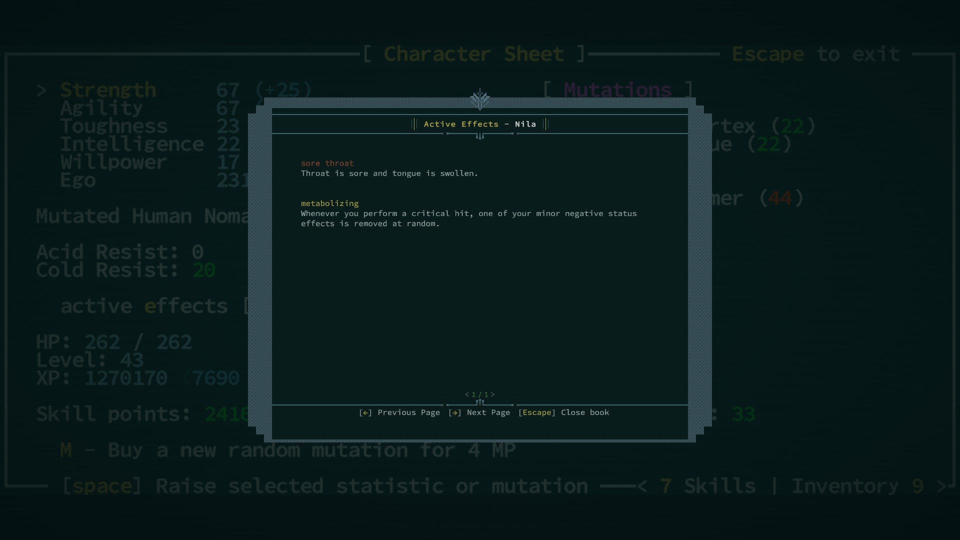Click Previous Page text
Viewport: 960px width, 540px height.
[408, 413]
